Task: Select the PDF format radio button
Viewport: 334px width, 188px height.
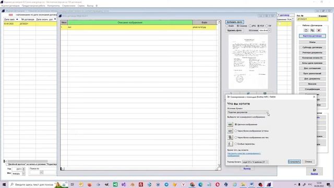Action: [258, 26]
